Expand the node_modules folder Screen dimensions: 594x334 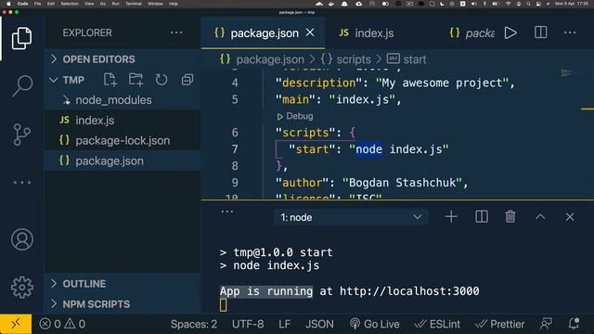(x=123, y=100)
